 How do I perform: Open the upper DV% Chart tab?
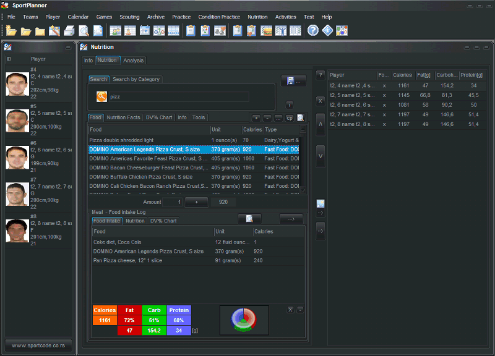tap(159, 117)
